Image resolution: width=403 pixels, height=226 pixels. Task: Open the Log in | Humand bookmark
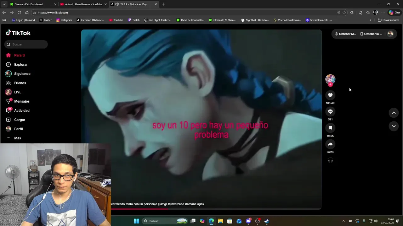(23, 20)
